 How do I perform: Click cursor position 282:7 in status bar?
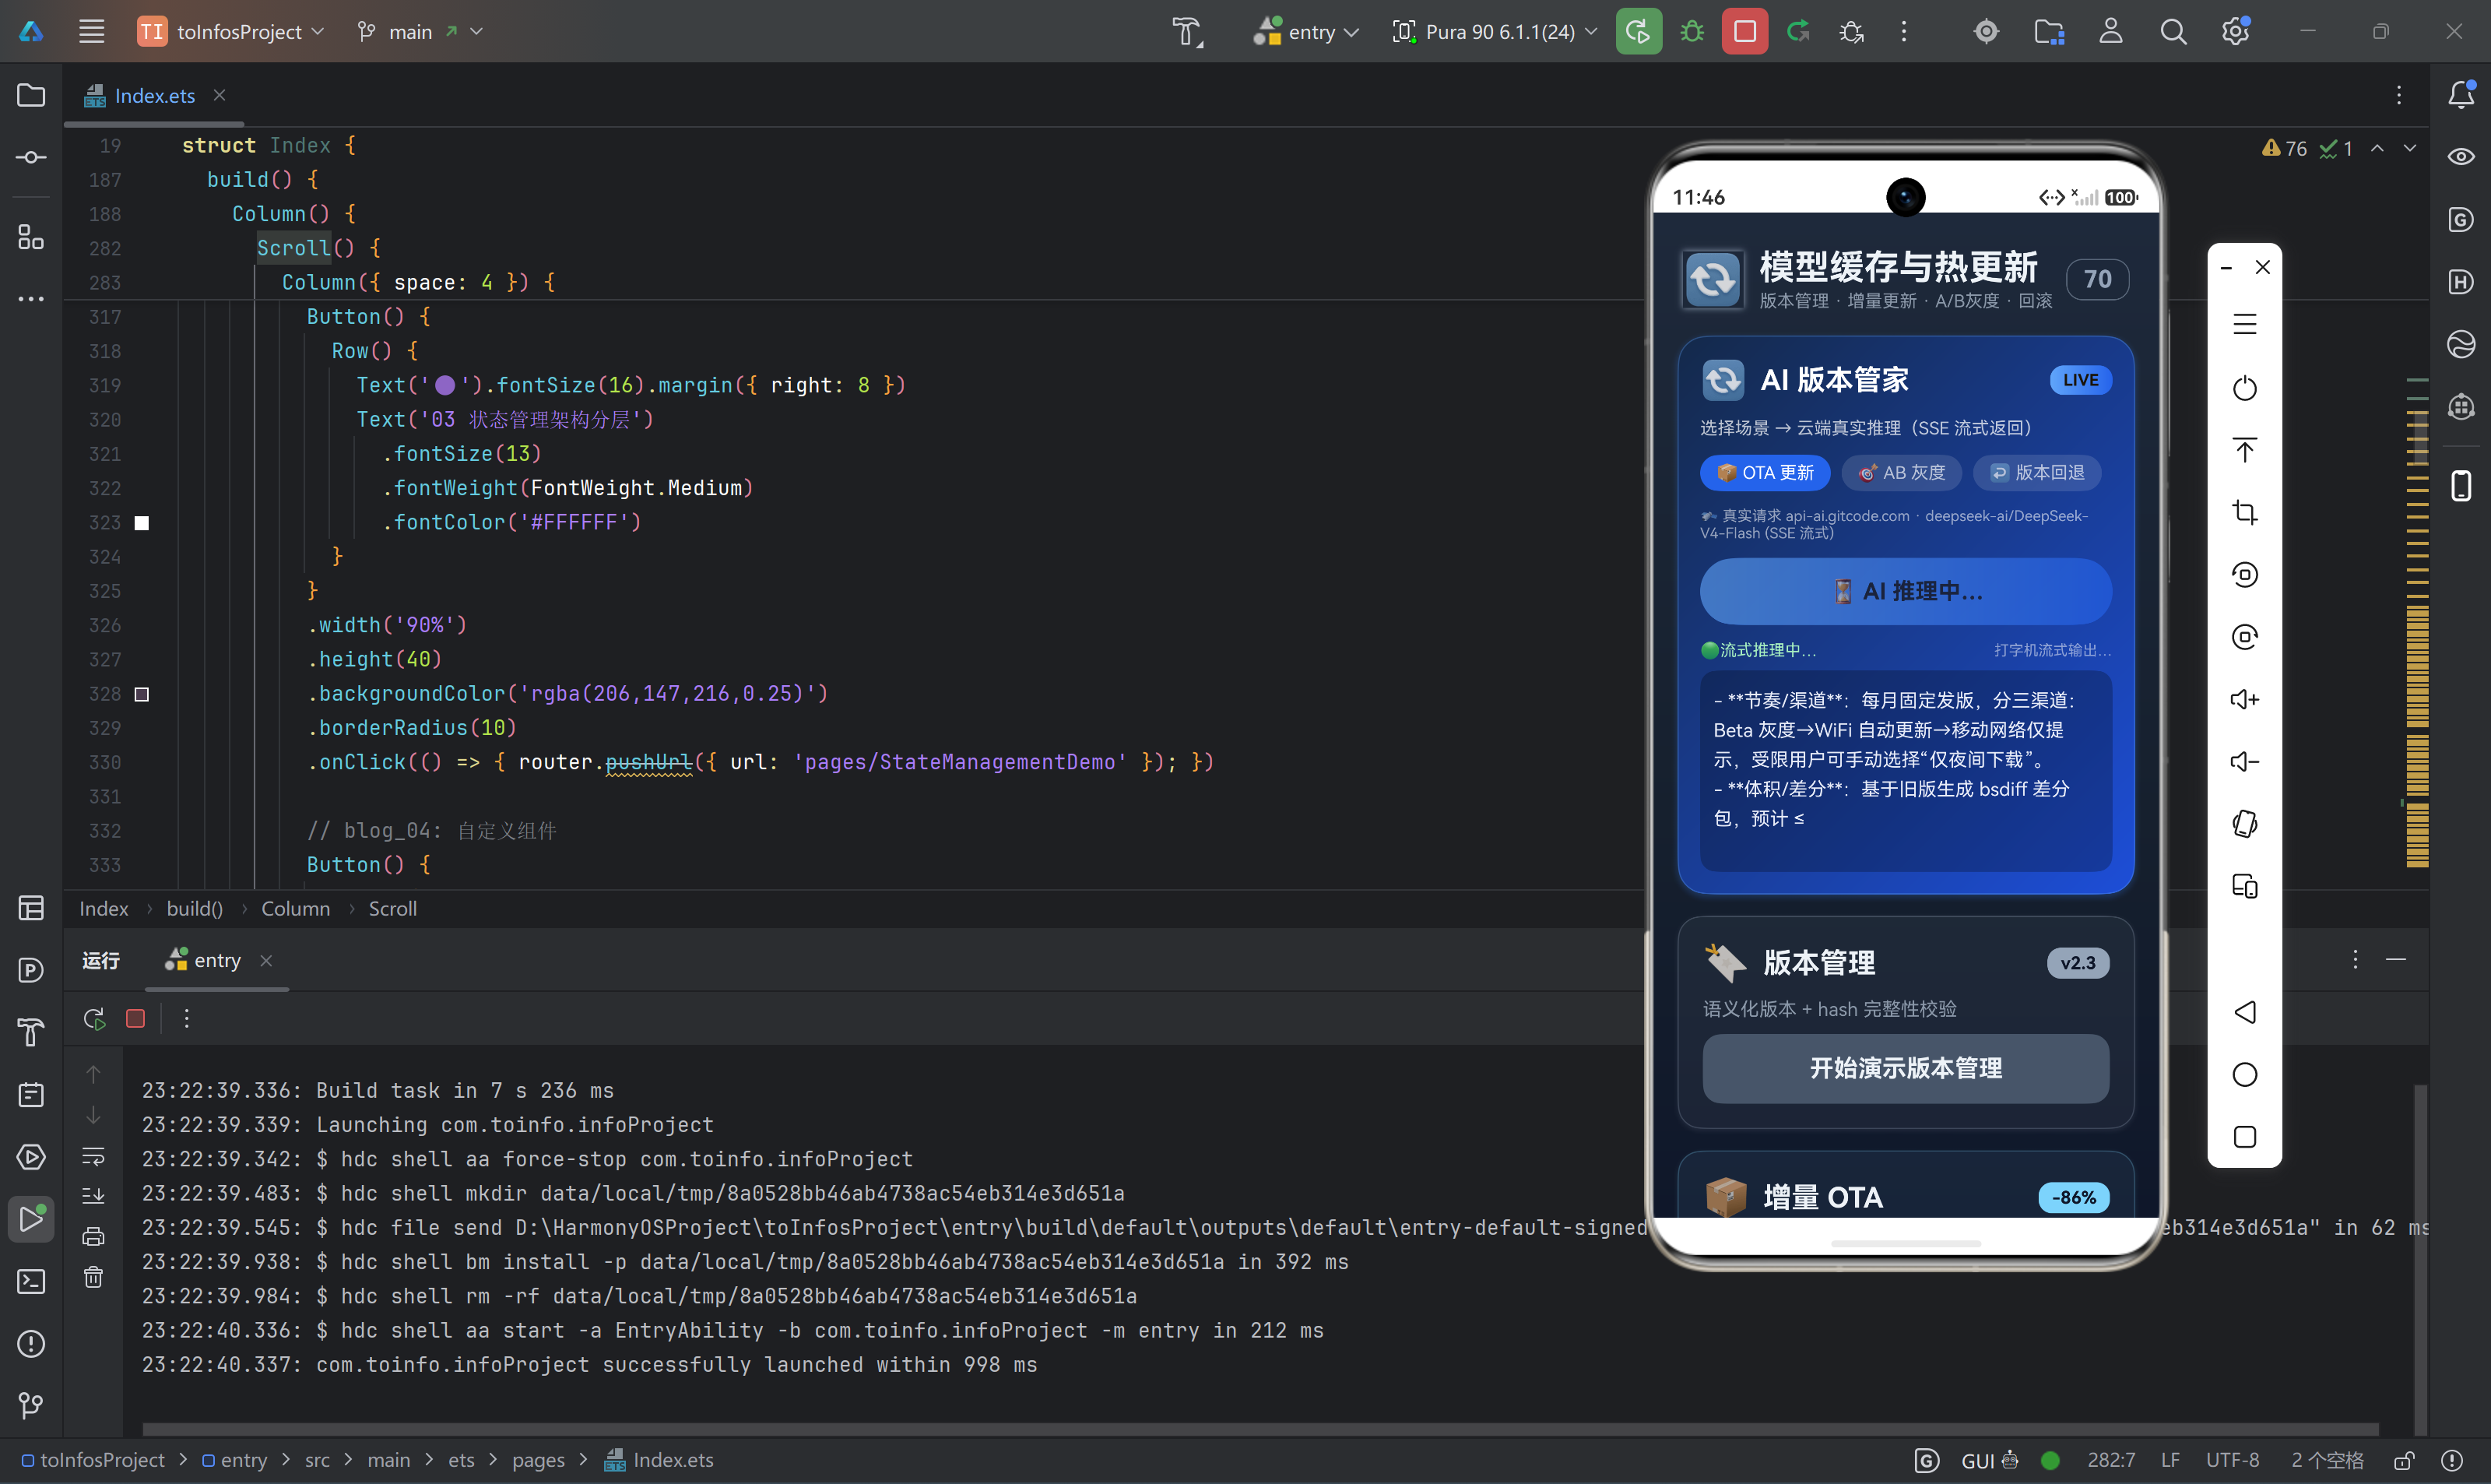point(2110,1460)
